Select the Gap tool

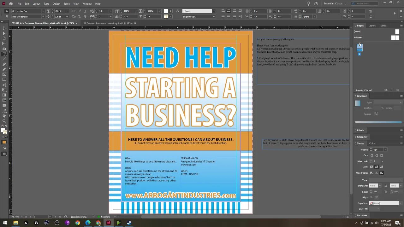tap(4, 44)
